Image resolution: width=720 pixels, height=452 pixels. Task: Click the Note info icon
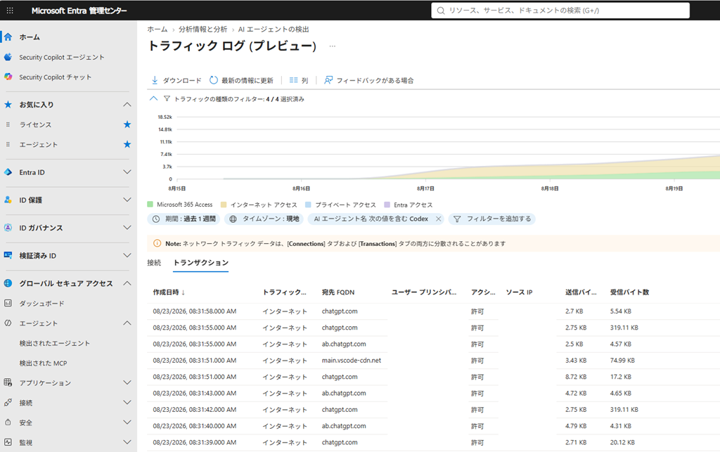157,243
